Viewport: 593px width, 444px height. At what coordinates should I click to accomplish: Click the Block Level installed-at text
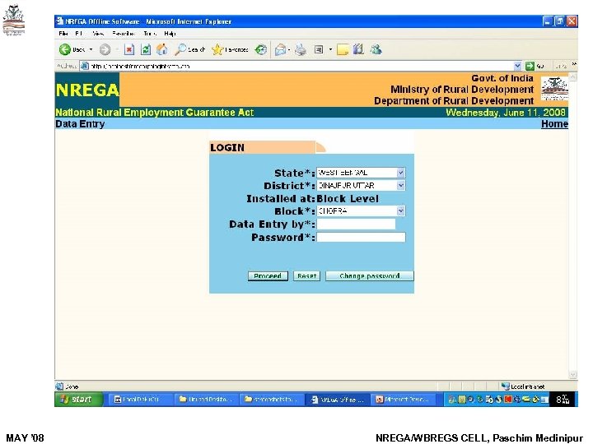[x=348, y=199]
